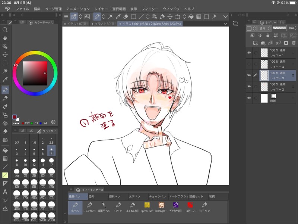Select the 便利ペン quick access set

[118, 196]
